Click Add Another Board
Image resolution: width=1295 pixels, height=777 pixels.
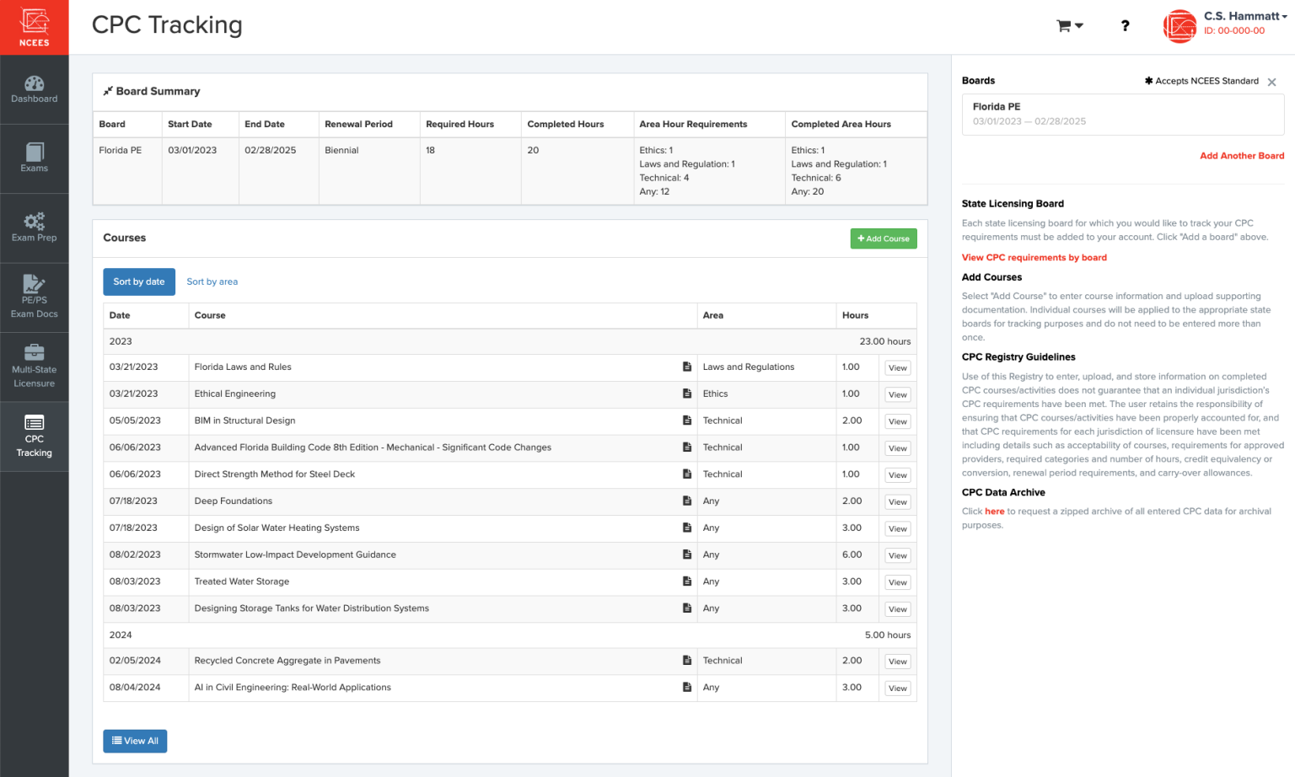point(1242,155)
